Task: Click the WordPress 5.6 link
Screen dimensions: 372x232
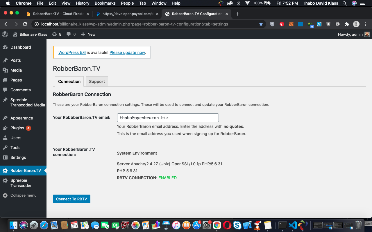Action: tap(72, 52)
